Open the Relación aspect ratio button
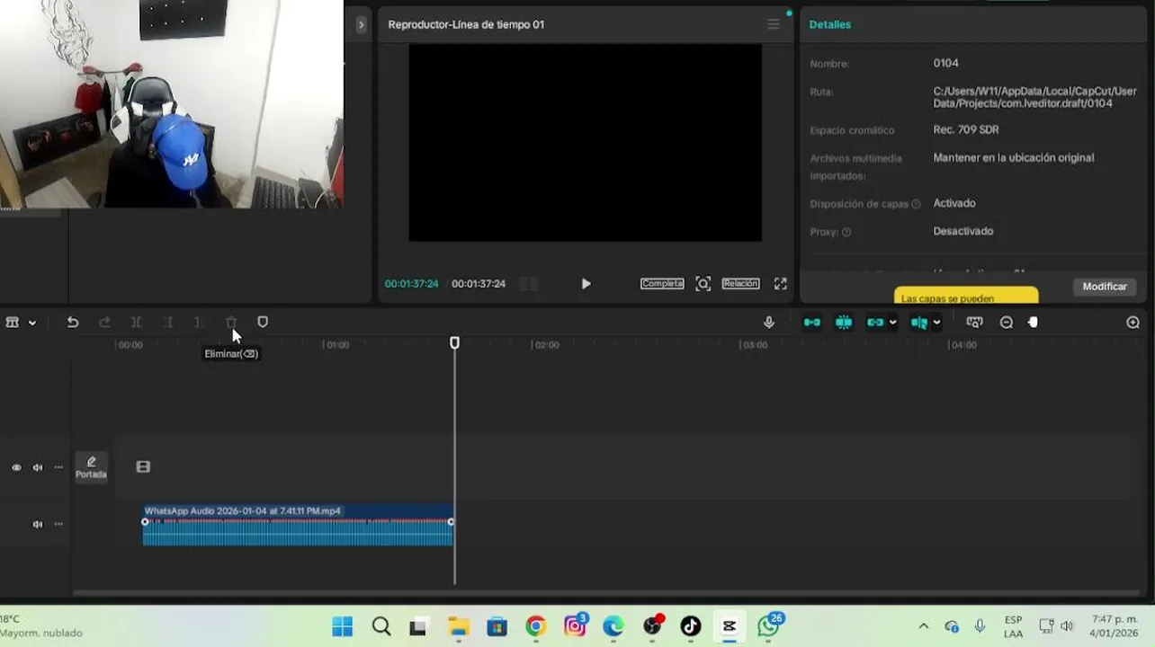Viewport: 1155px width, 647px height. click(740, 283)
